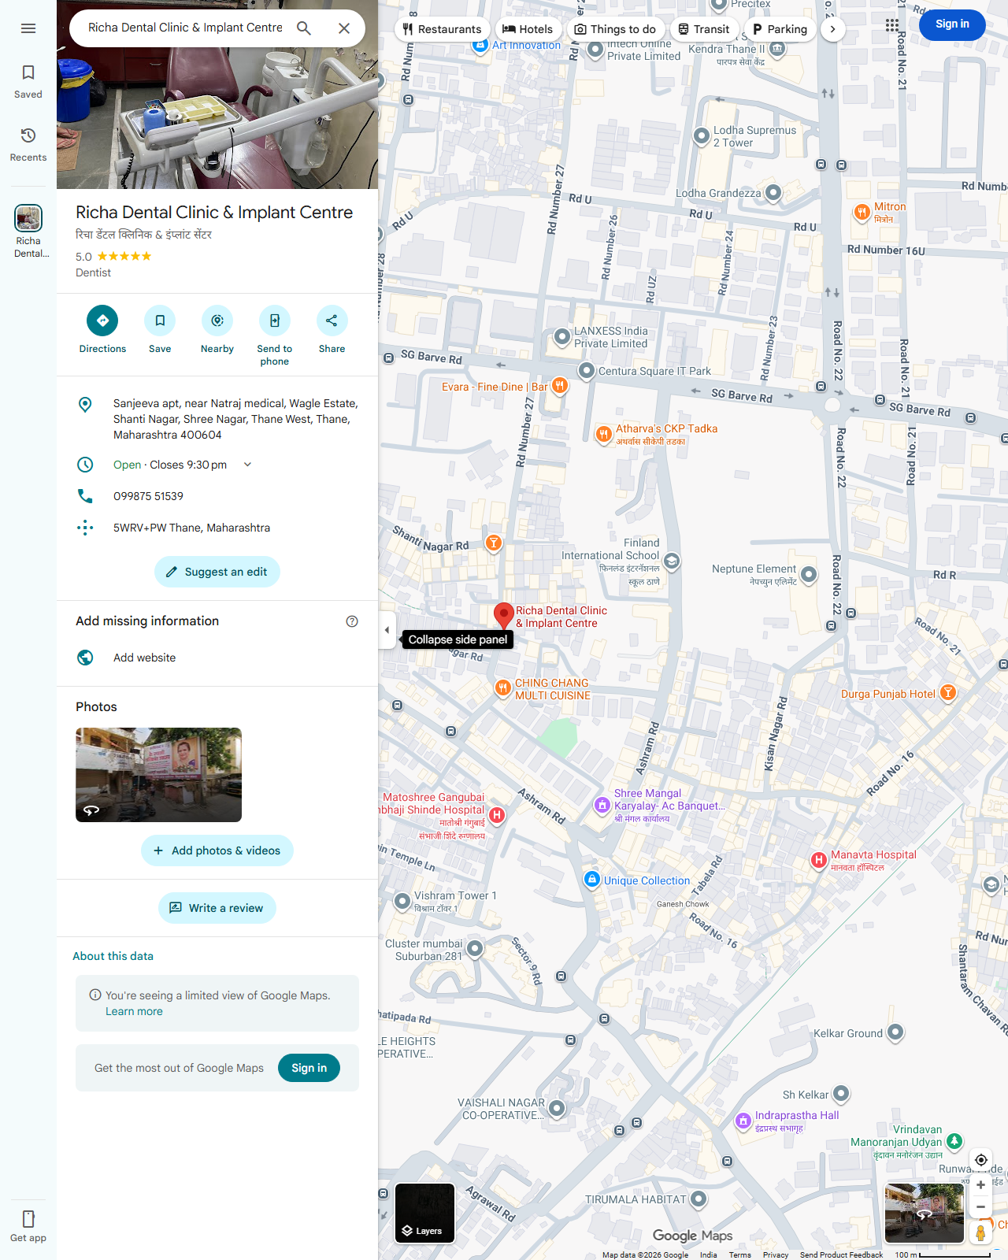Open the main hamburger menu
Screen dimensions: 1008x1260
28,28
